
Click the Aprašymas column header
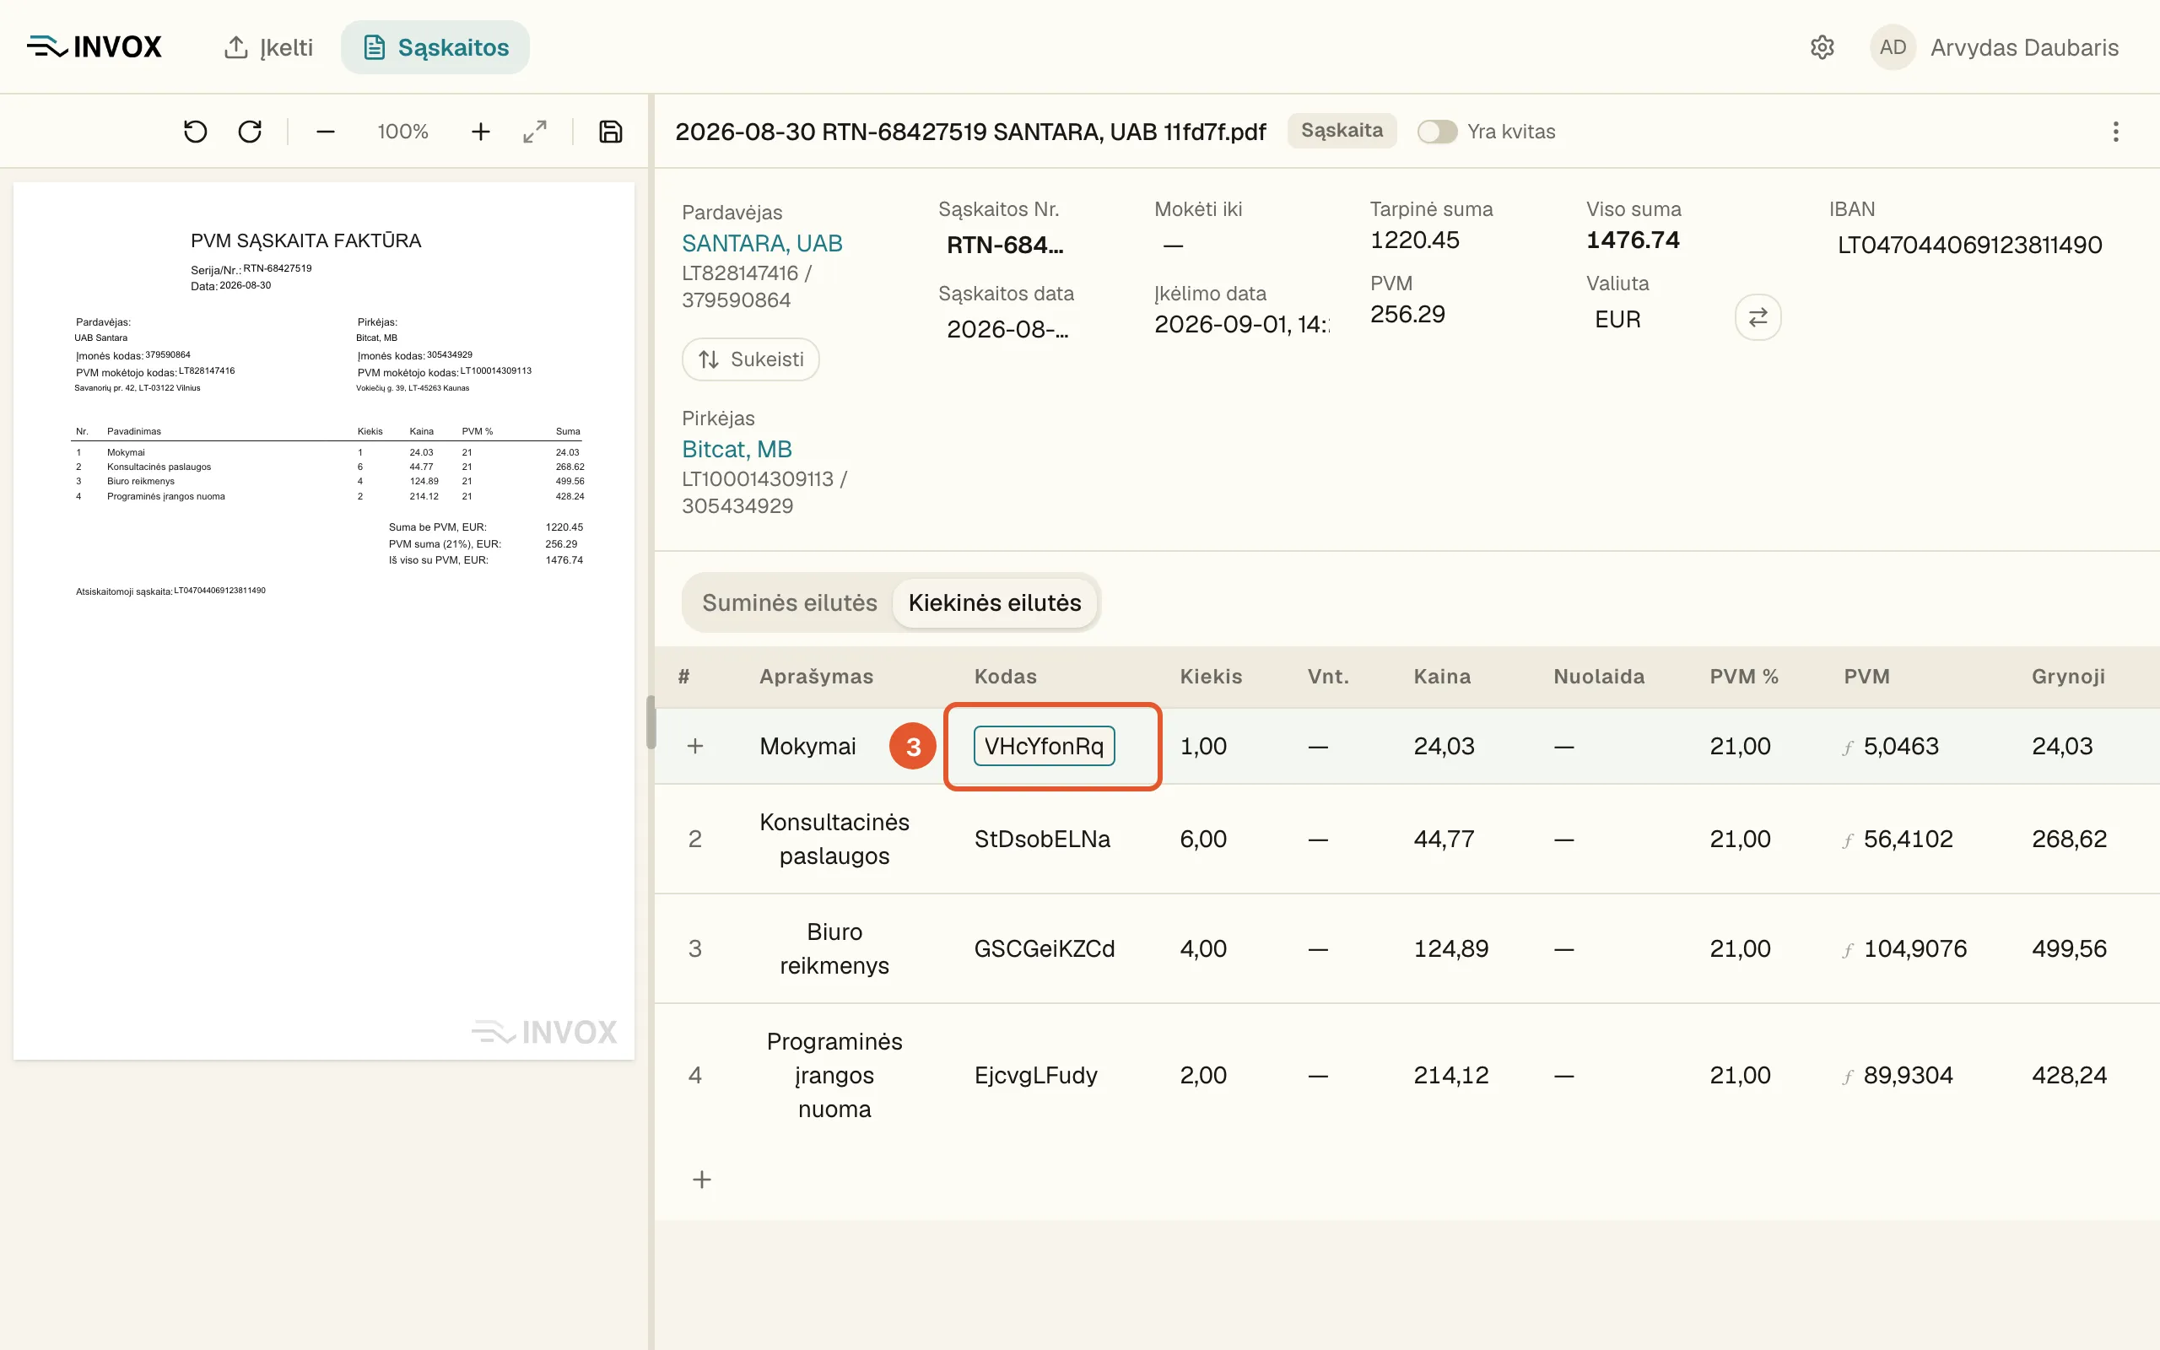[816, 676]
